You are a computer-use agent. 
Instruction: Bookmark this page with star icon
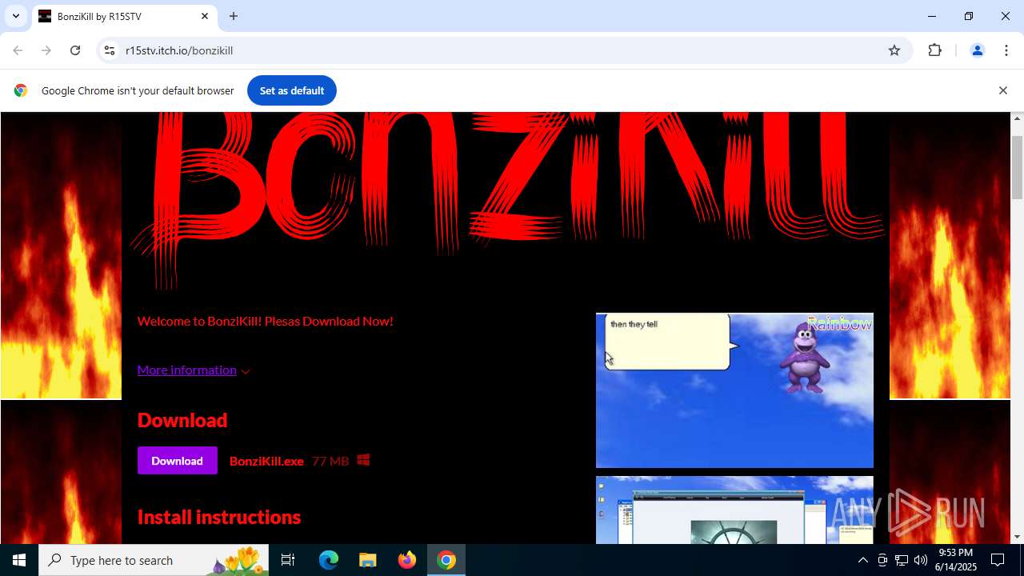(x=894, y=50)
